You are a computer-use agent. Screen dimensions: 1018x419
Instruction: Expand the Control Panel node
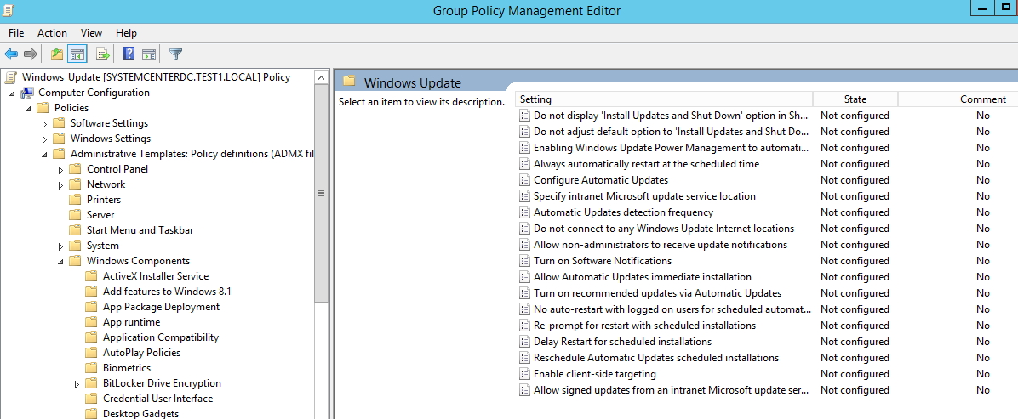[x=60, y=169]
